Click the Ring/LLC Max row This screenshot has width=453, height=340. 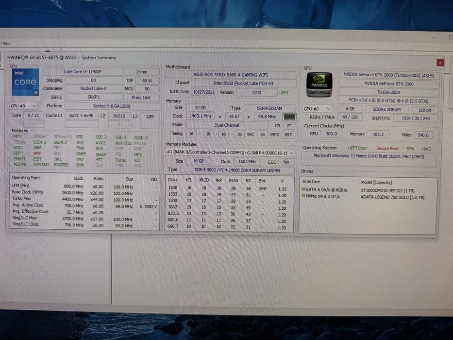tap(84, 219)
